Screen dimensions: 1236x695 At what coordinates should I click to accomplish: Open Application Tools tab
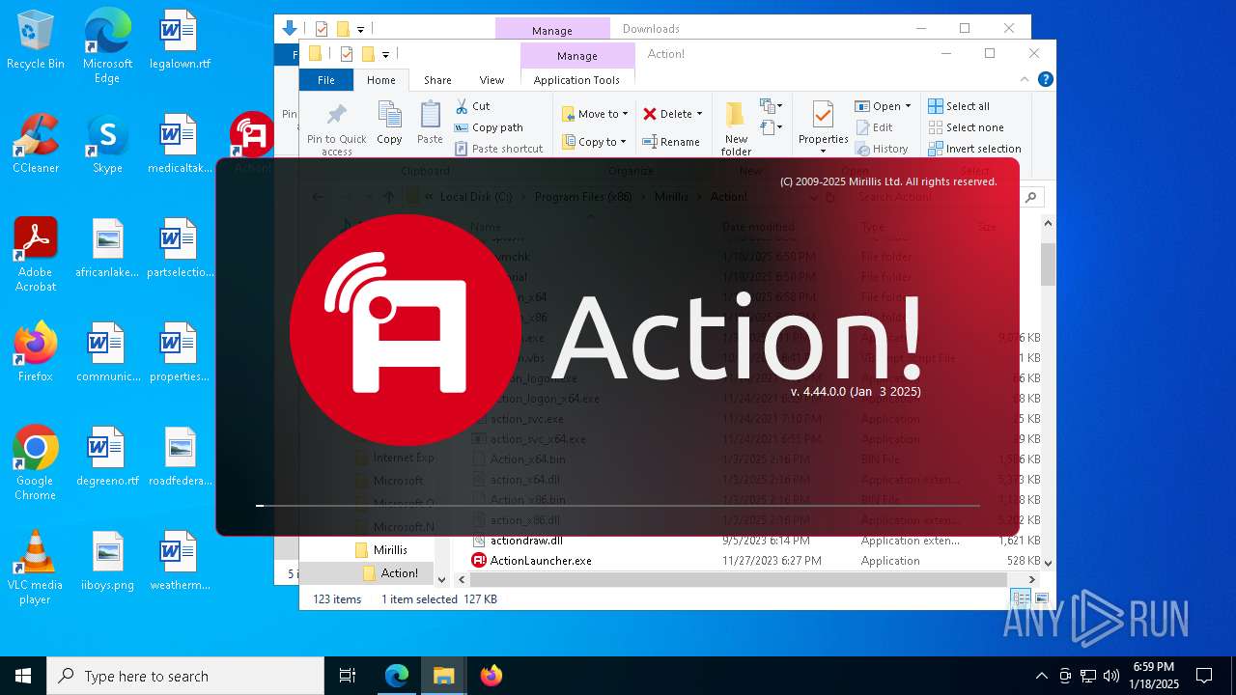click(x=576, y=80)
